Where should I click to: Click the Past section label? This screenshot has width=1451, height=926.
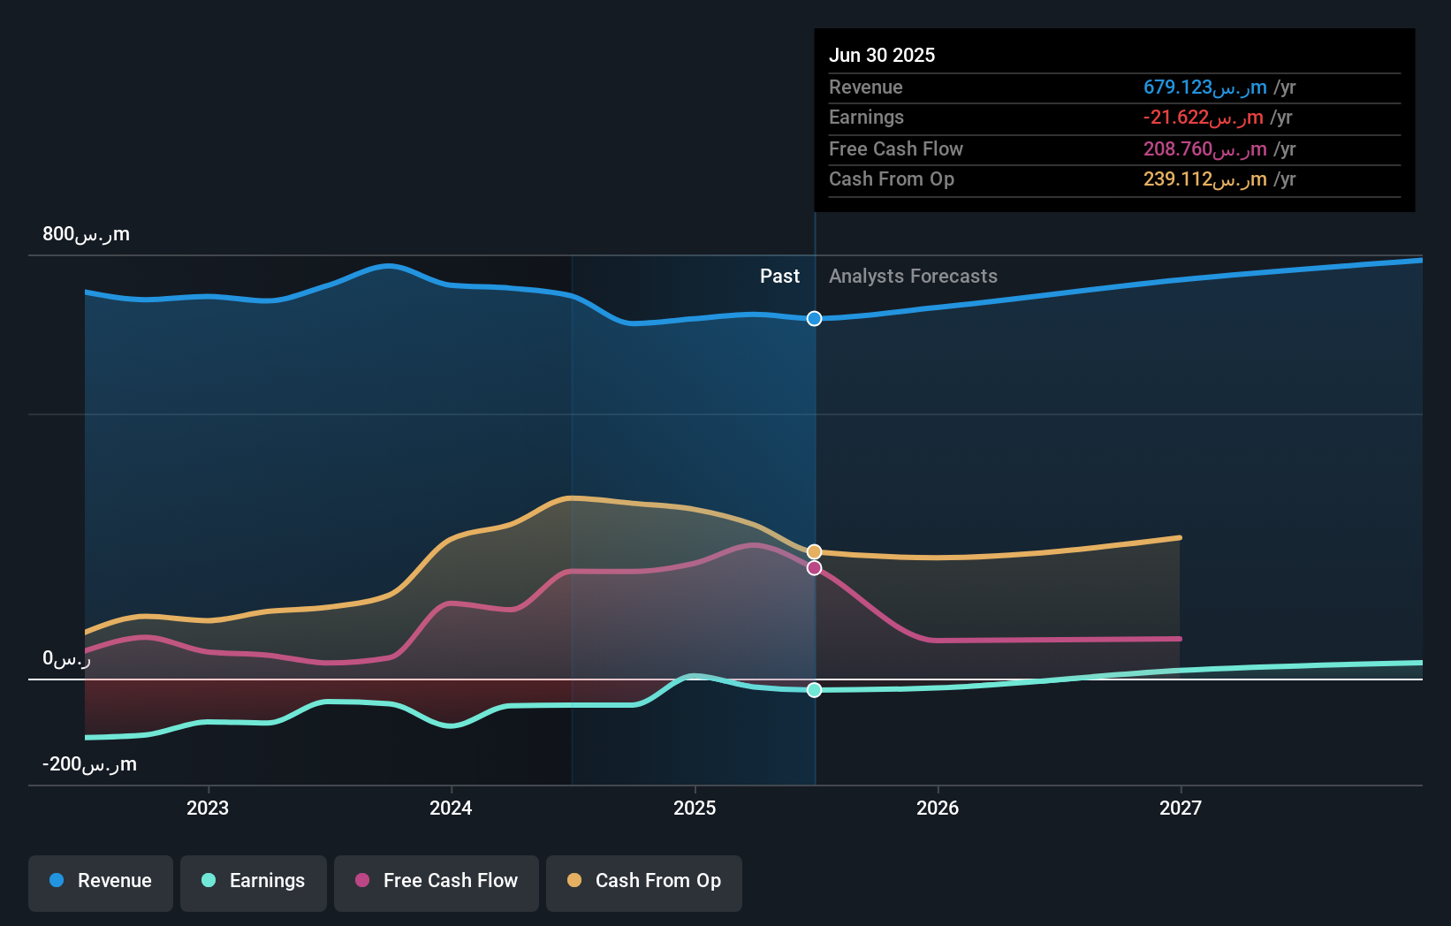(779, 276)
